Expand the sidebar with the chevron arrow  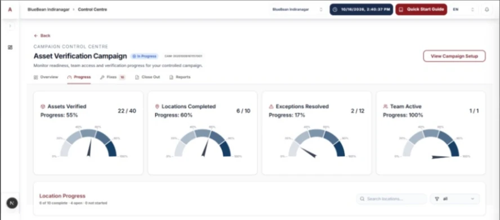(10, 26)
